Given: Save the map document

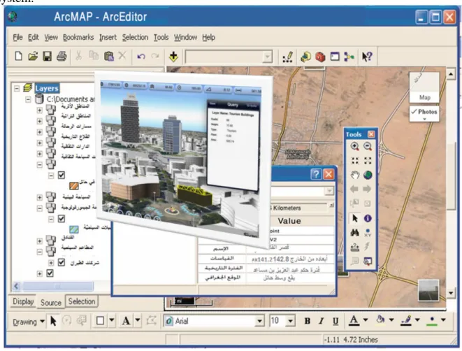Looking at the screenshot, I should [x=47, y=56].
